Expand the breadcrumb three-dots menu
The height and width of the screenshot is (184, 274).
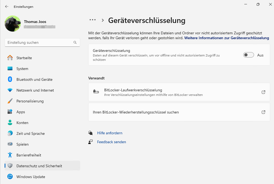(x=93, y=20)
